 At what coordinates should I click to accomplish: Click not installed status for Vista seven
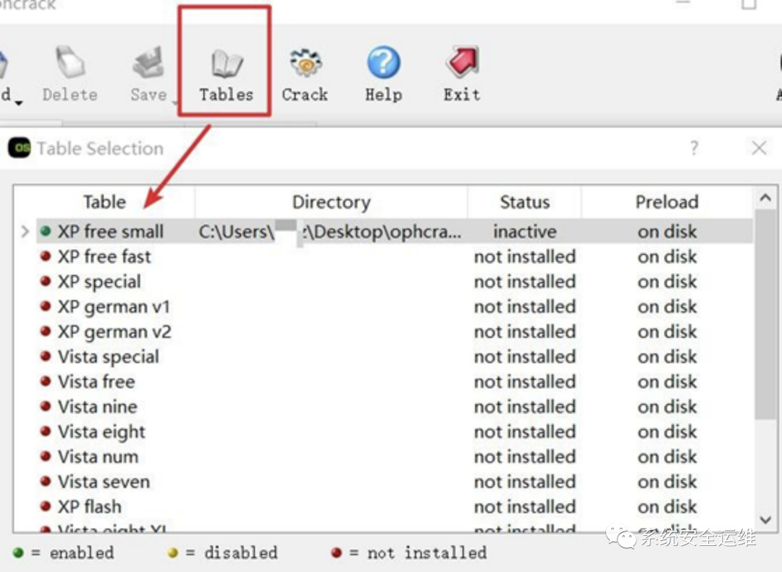525,481
